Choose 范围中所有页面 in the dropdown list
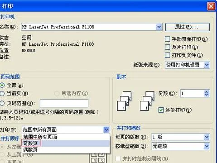This screenshot has width=217, height=163. 66,137
